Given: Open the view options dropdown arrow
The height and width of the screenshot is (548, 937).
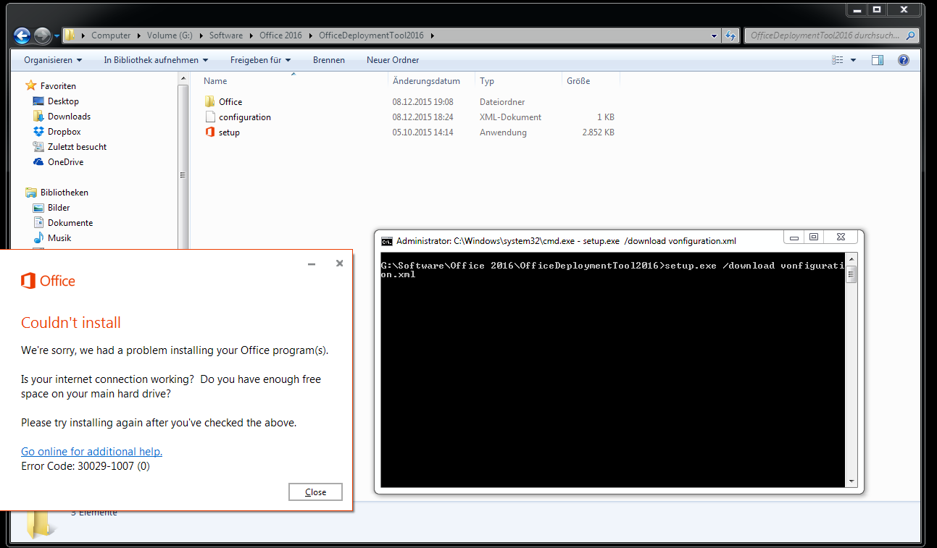Looking at the screenshot, I should click(x=853, y=60).
